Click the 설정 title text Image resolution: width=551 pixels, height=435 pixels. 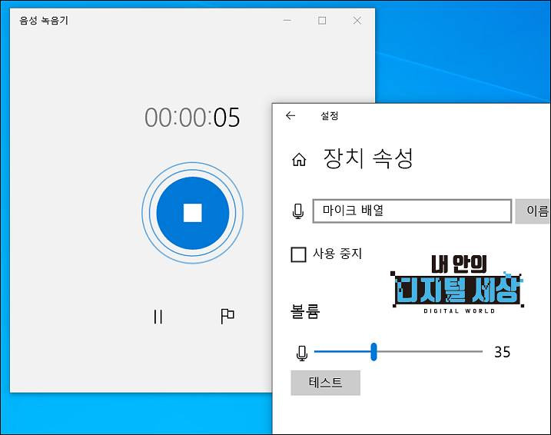point(329,115)
